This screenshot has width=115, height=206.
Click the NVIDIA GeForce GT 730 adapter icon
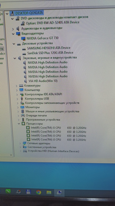click(24, 38)
